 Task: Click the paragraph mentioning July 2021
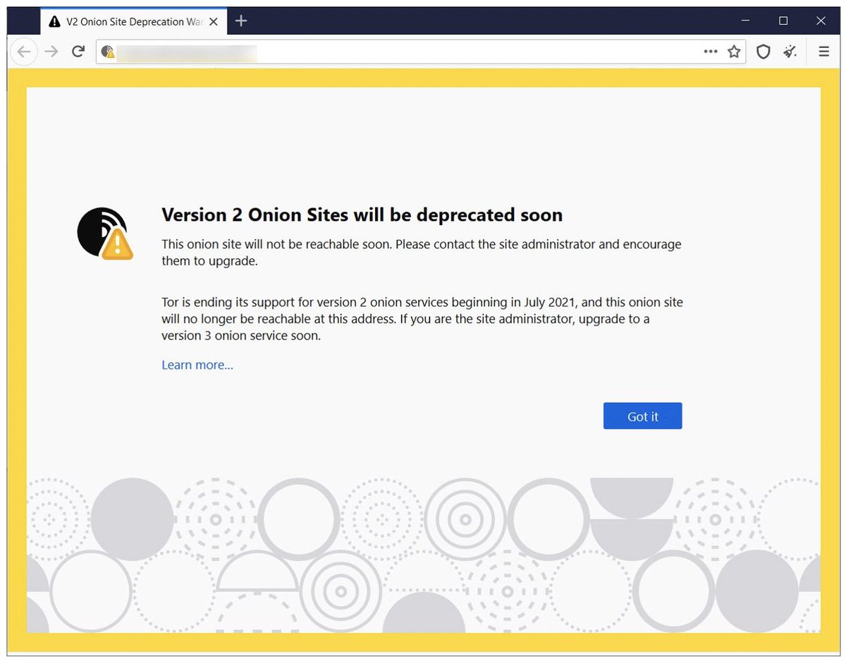422,319
